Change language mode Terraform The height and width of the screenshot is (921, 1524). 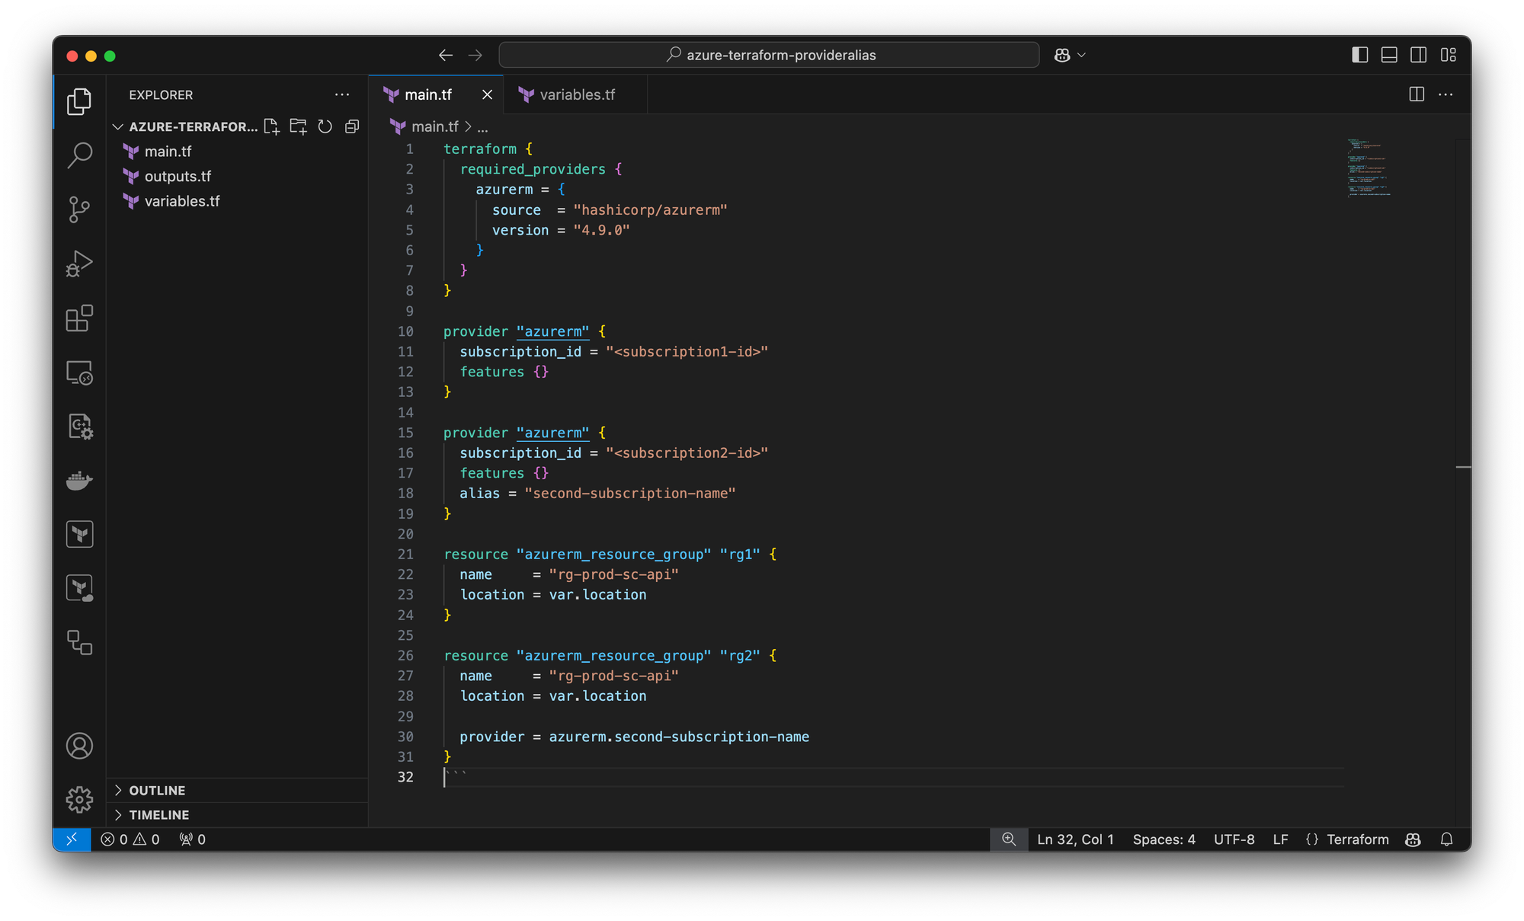coord(1357,839)
